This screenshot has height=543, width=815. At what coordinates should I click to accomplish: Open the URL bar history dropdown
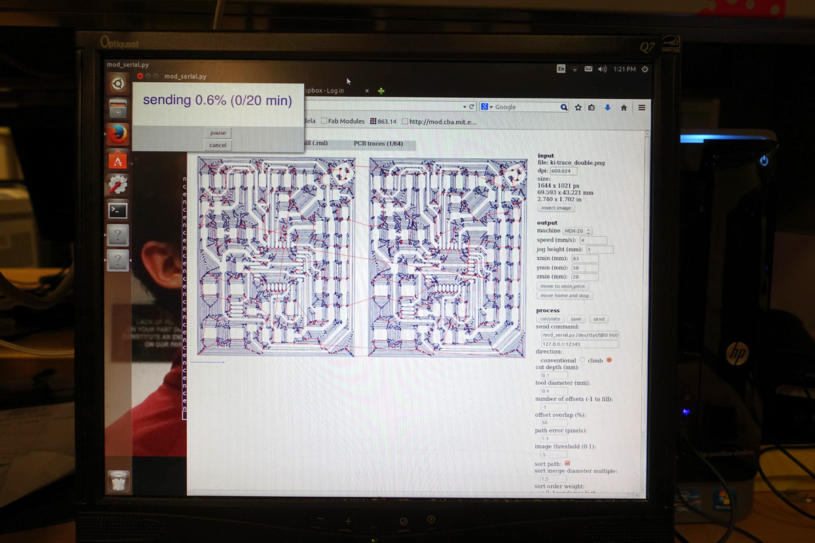tap(465, 107)
